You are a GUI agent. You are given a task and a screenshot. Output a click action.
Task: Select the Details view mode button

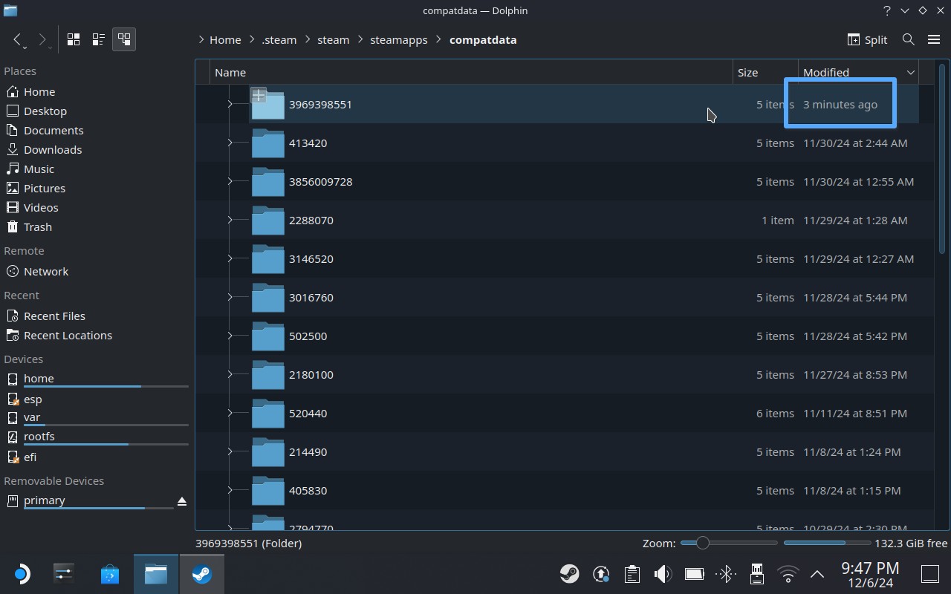(x=123, y=39)
